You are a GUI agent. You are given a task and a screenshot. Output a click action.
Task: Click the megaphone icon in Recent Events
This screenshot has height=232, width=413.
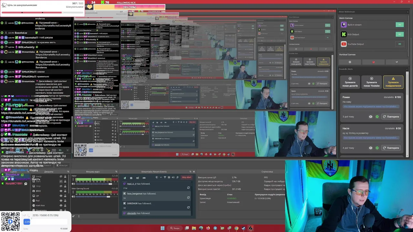[138, 178]
